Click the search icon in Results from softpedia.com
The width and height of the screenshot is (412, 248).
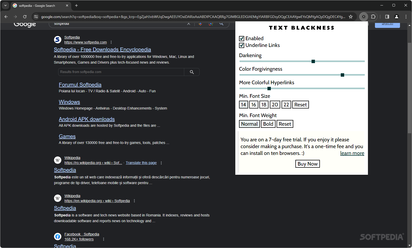pyautogui.click(x=192, y=72)
